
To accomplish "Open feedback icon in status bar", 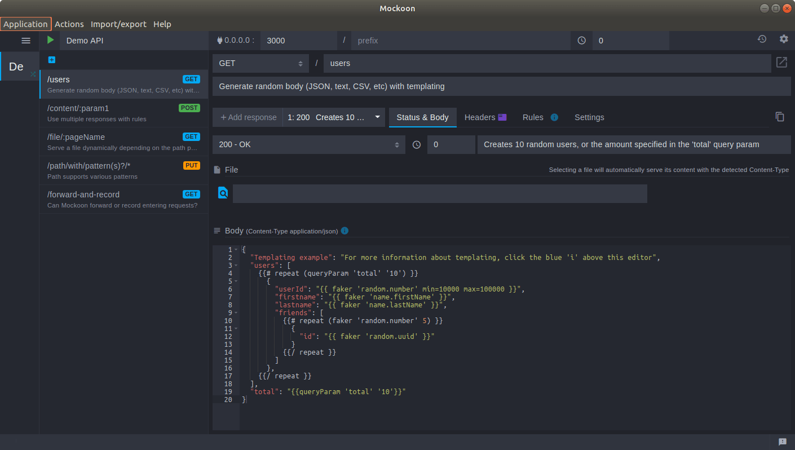I will 783,442.
